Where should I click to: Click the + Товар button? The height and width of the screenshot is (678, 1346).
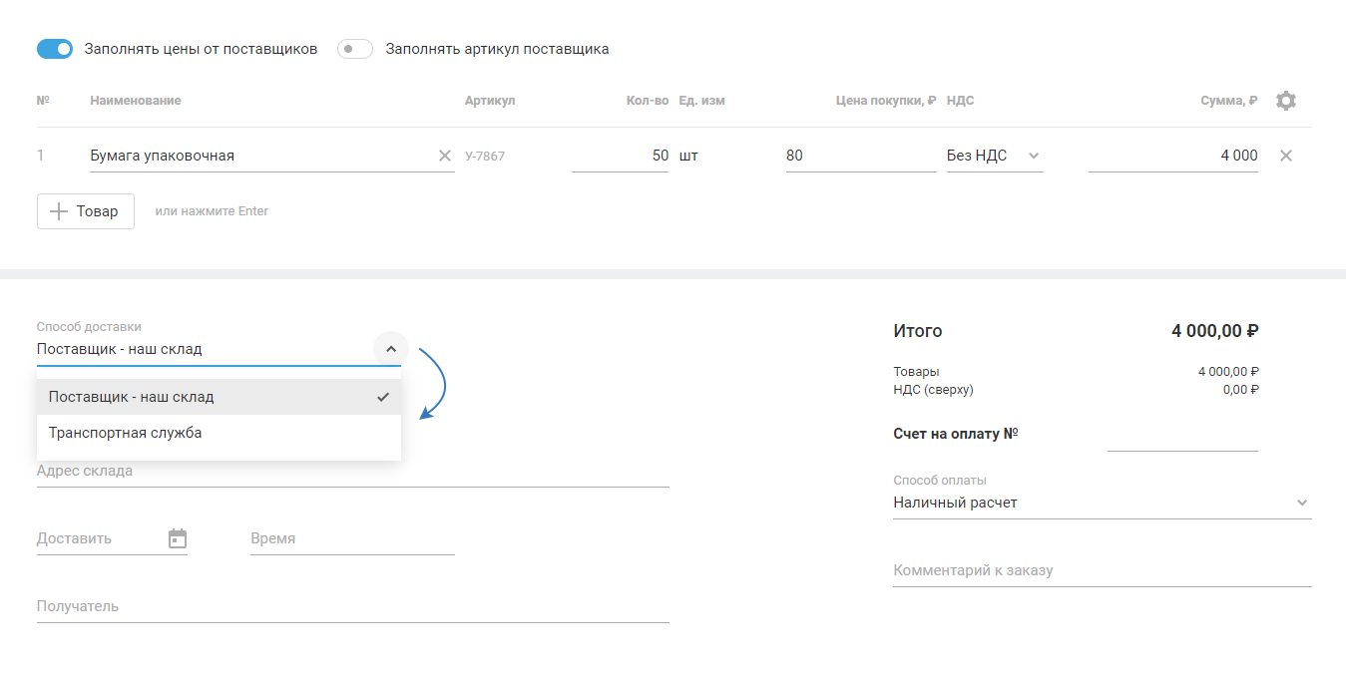click(x=86, y=211)
